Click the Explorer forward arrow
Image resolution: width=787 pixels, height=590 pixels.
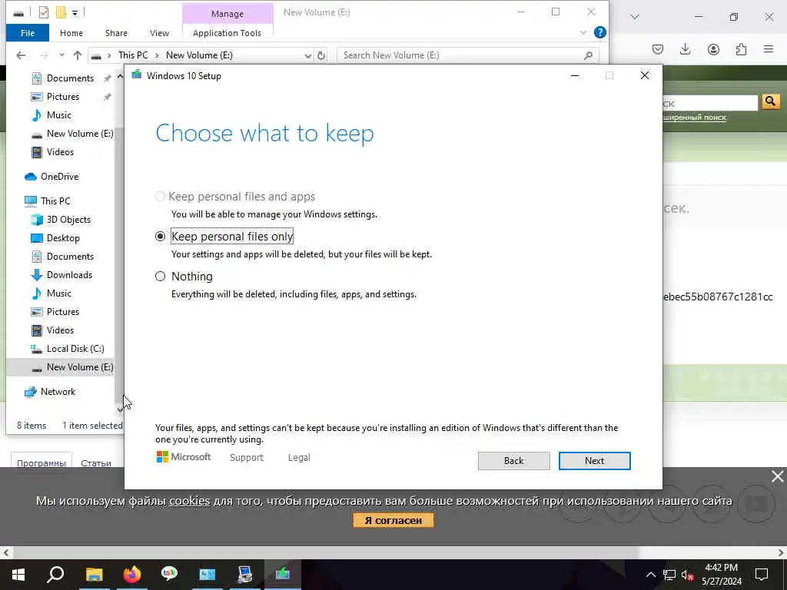pos(44,55)
